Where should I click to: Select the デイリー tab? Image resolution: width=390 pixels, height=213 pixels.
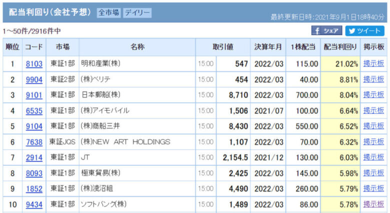pos(137,12)
